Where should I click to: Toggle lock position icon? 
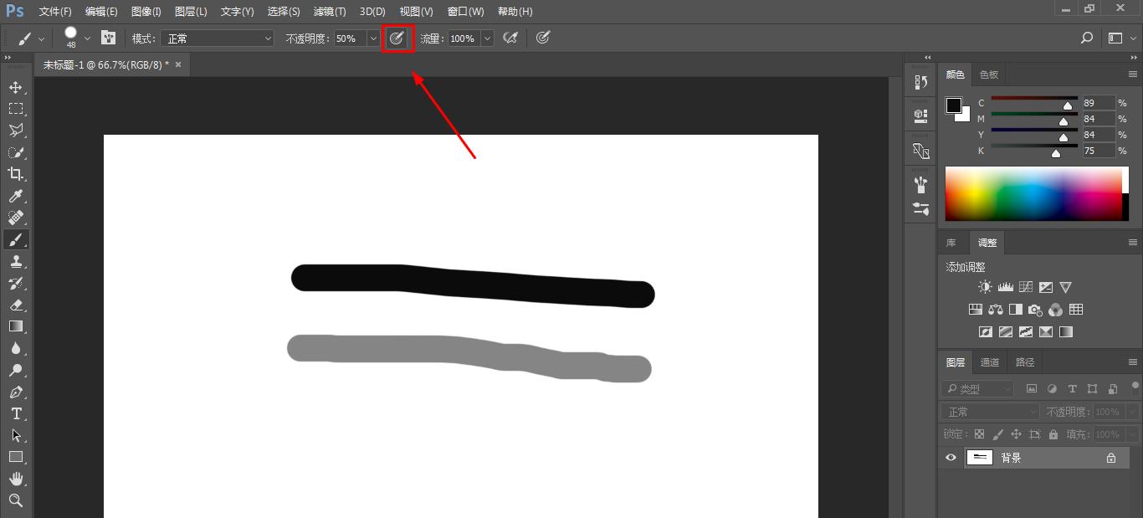point(1016,434)
